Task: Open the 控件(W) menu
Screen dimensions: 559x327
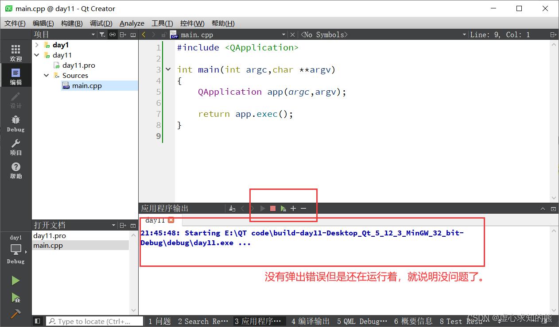Action: pyautogui.click(x=192, y=23)
